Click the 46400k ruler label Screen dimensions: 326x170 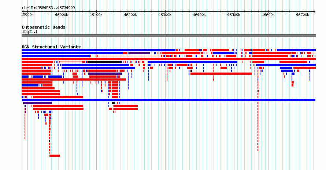(x=199, y=15)
